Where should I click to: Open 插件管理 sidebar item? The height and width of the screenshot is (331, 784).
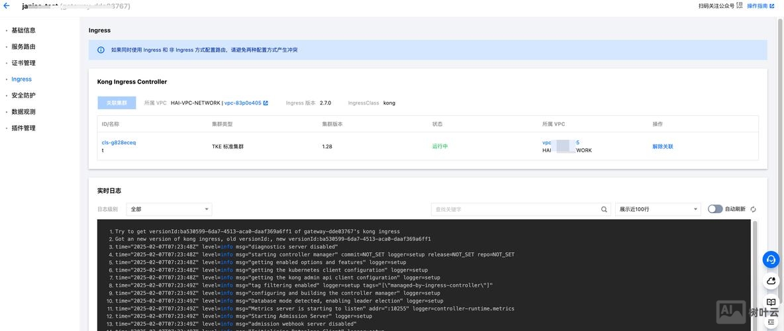[x=23, y=128]
